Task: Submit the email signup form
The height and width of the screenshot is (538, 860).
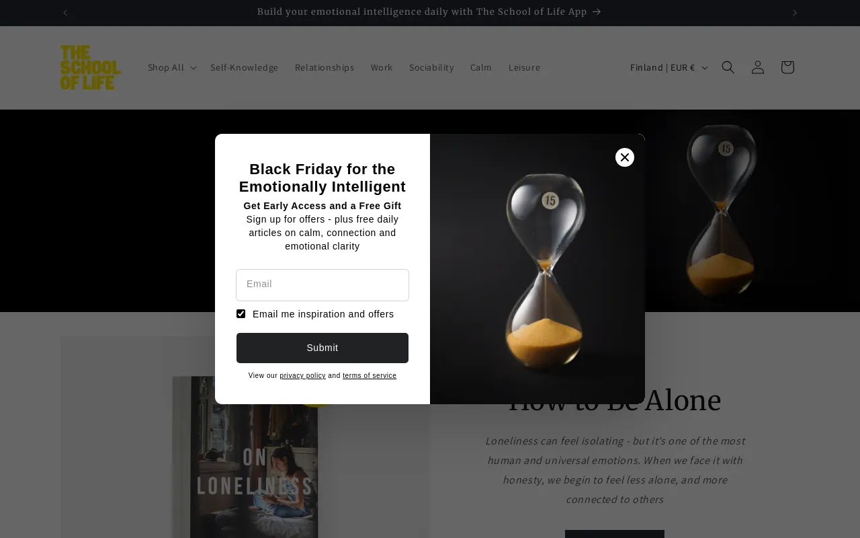Action: (322, 348)
